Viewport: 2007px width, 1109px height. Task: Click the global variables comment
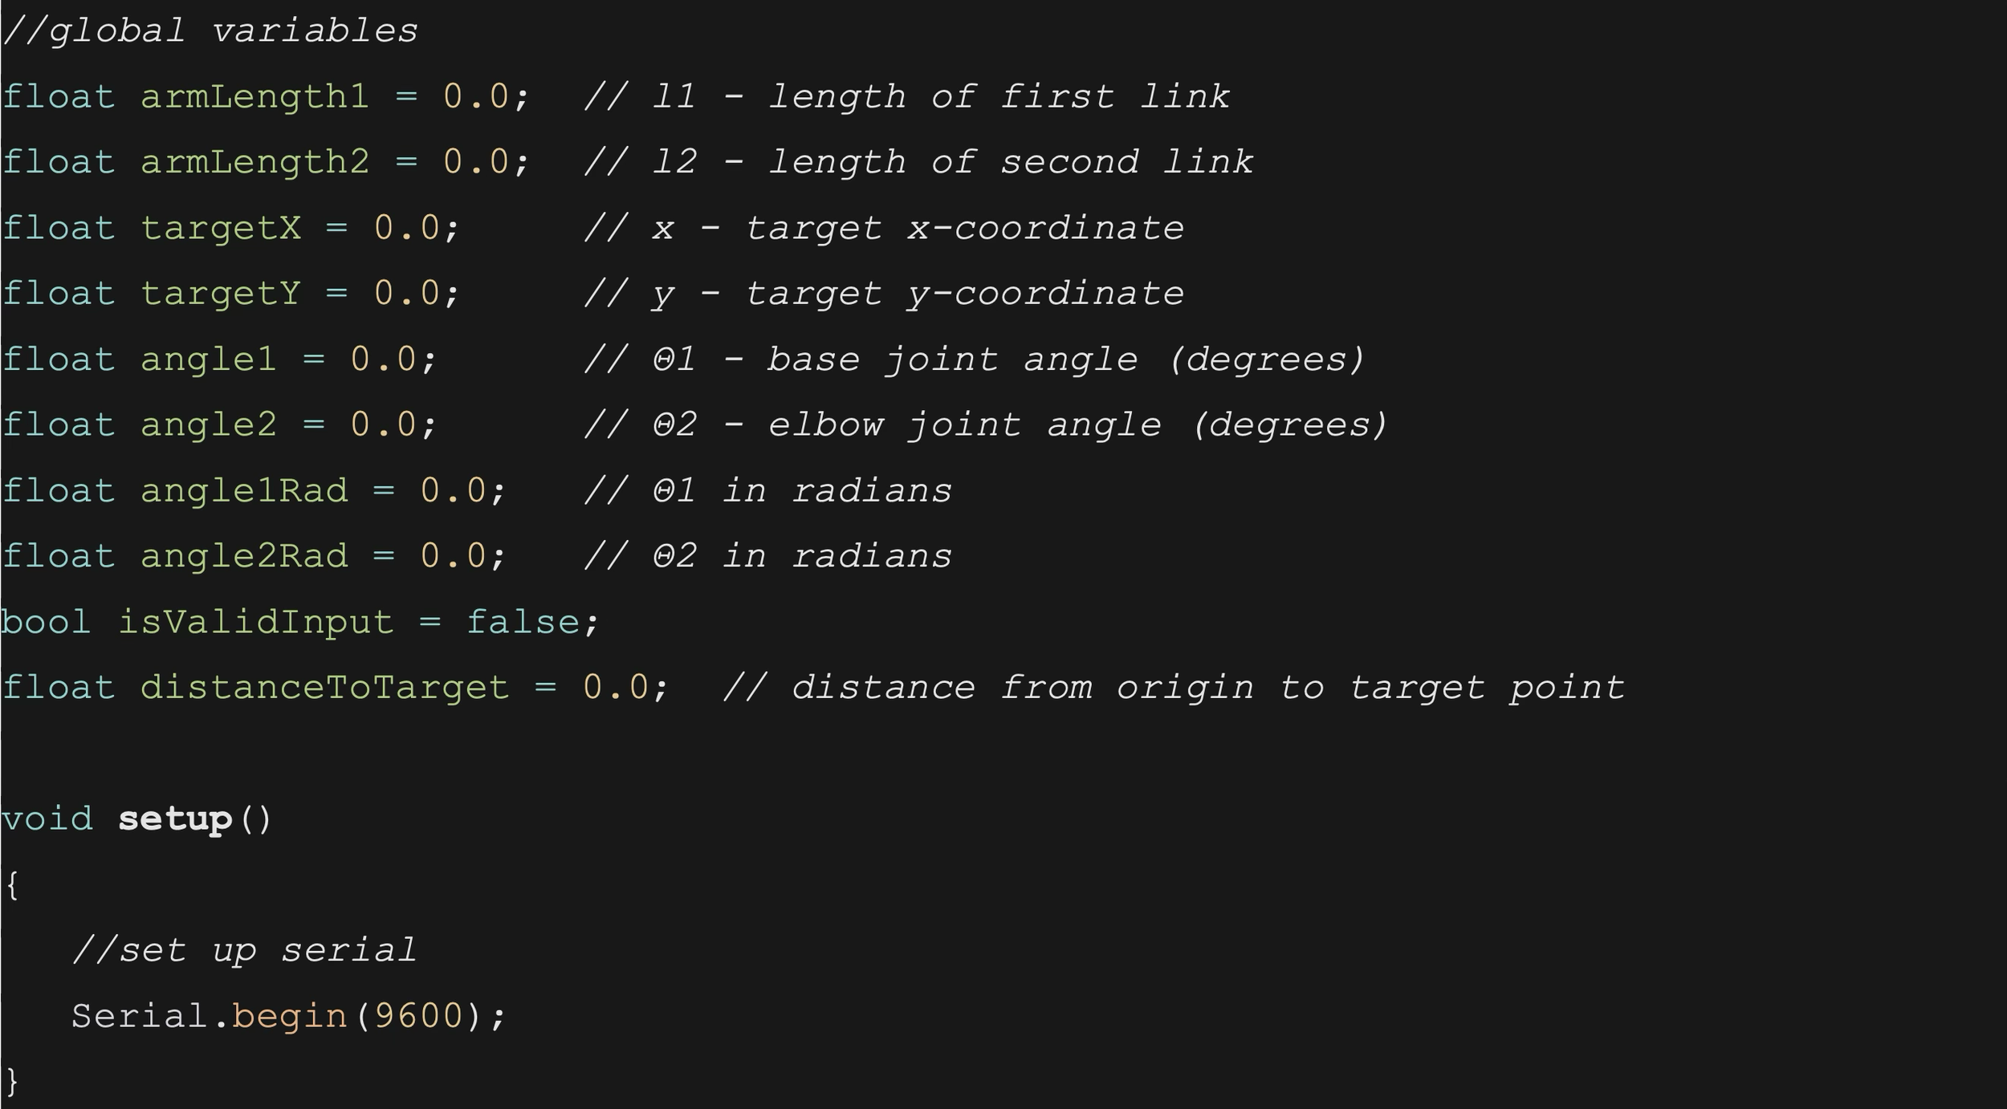(x=210, y=31)
